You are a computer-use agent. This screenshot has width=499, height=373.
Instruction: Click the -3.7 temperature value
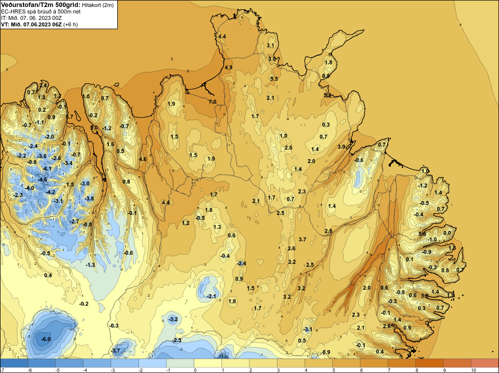pos(115,351)
